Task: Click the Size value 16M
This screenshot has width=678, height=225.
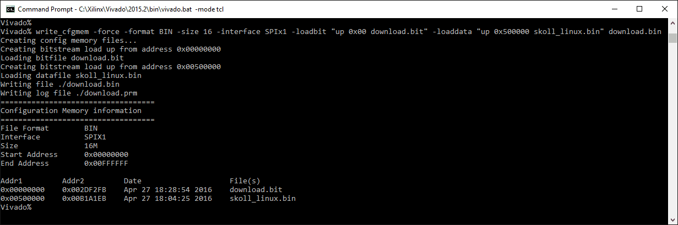Action: tap(90, 145)
